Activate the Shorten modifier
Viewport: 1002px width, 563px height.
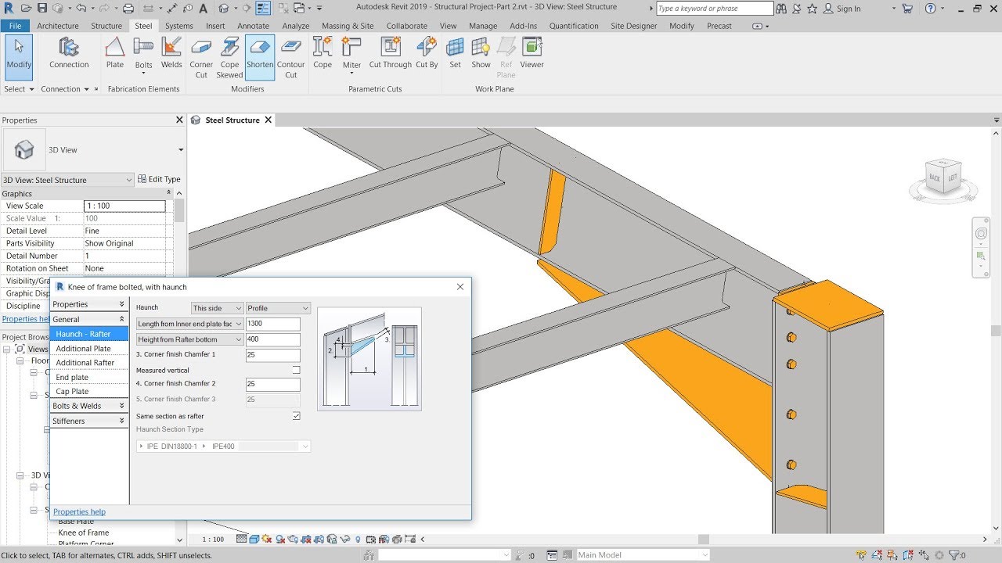tap(260, 52)
